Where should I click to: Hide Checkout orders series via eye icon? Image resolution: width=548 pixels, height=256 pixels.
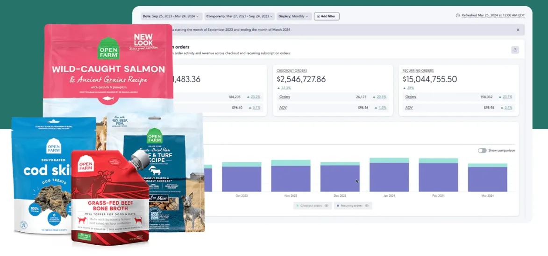327,206
